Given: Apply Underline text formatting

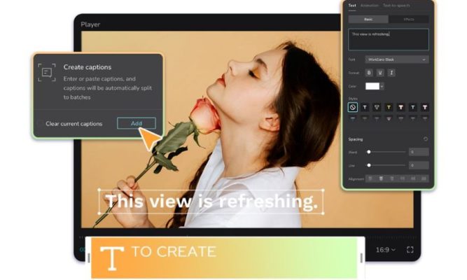Looking at the screenshot, I should click(380, 72).
